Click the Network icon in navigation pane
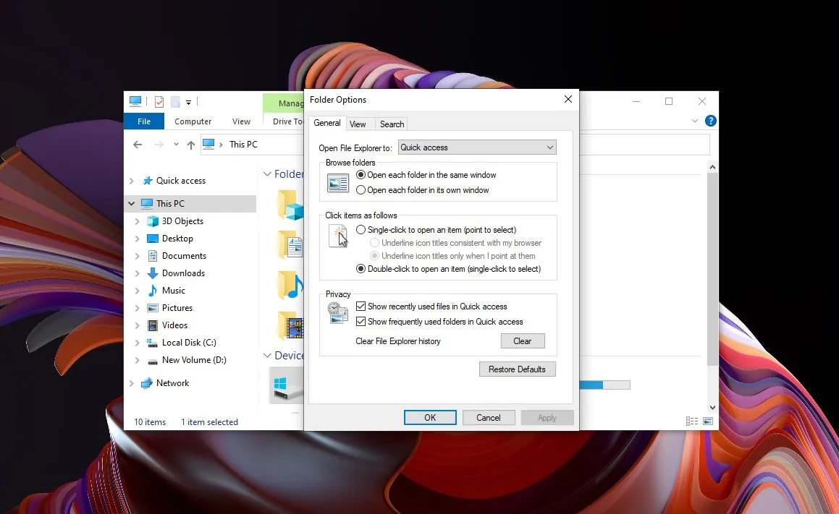The image size is (839, 514). [147, 383]
